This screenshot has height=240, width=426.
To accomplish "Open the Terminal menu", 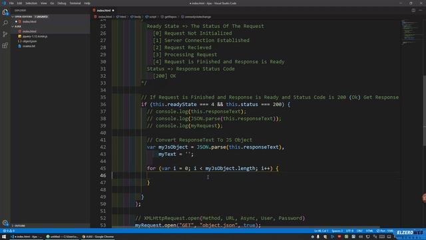I will (75, 3).
